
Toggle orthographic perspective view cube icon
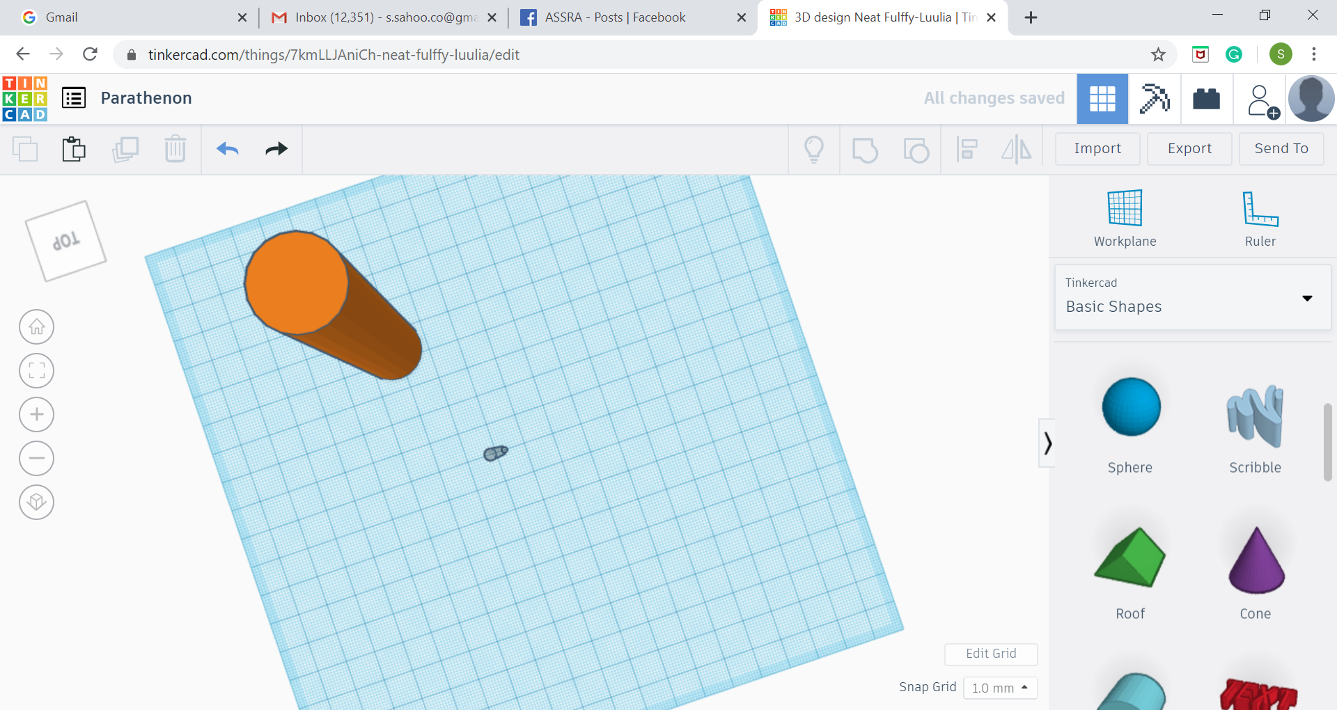point(37,502)
